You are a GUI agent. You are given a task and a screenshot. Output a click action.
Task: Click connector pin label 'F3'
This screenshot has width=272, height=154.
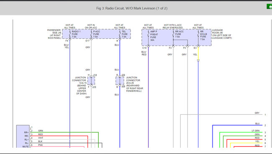[x=170, y=48]
